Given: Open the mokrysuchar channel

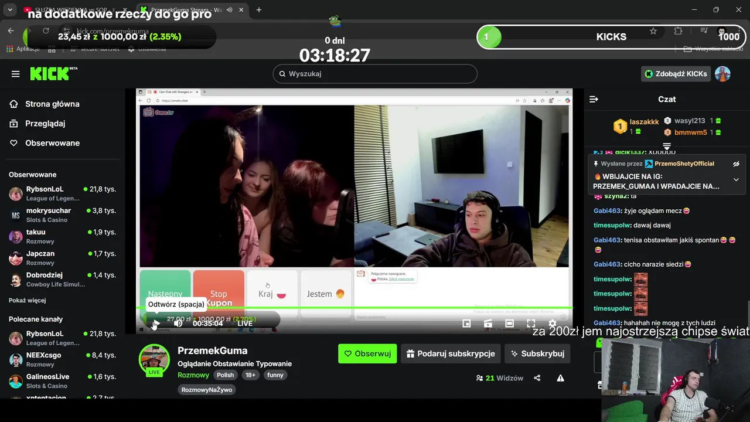Looking at the screenshot, I should [x=62, y=215].
